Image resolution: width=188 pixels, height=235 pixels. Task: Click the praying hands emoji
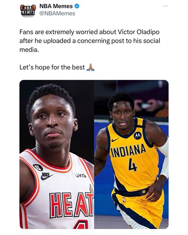click(x=90, y=67)
